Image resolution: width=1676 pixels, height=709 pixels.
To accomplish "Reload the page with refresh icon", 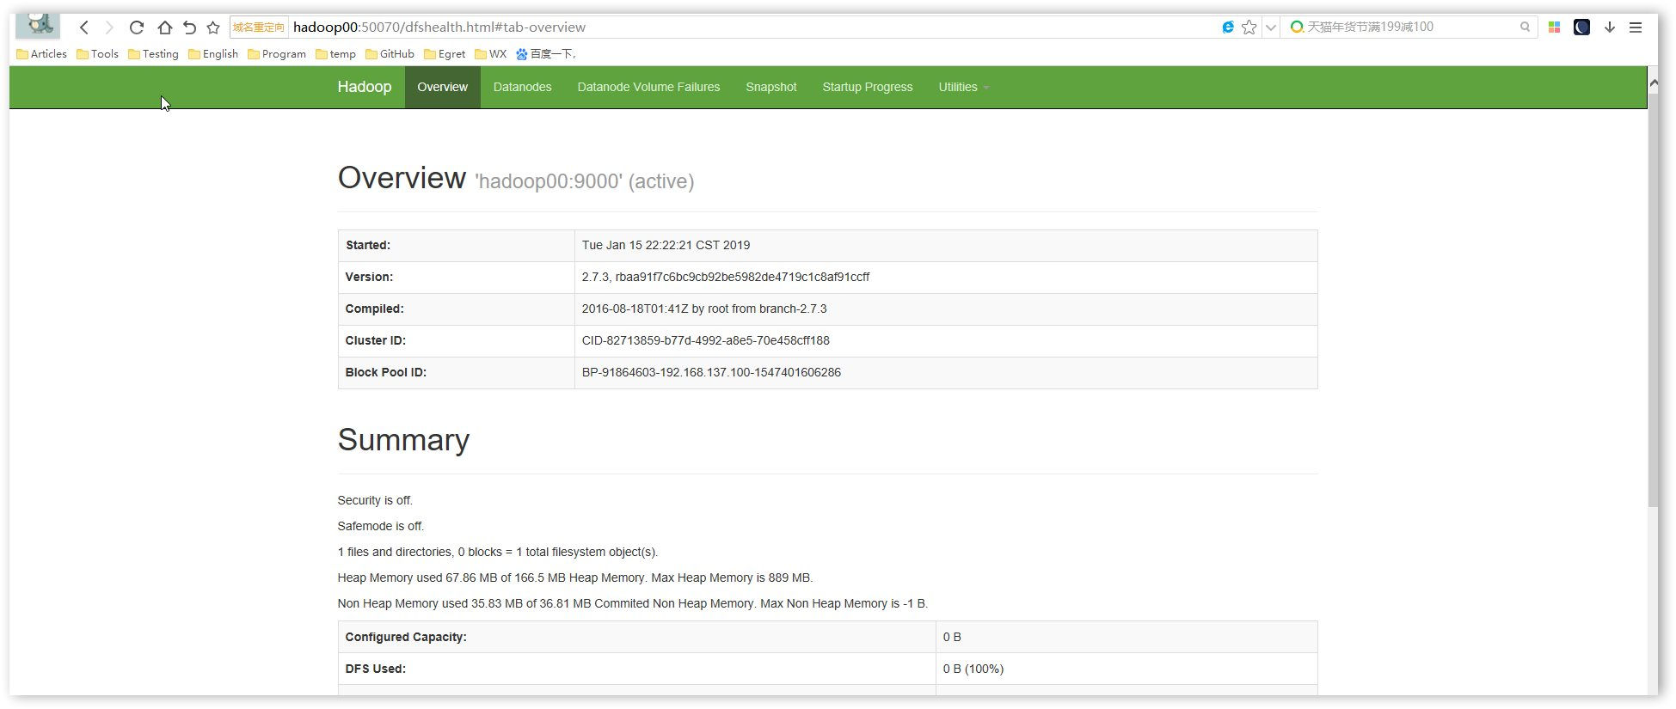I will point(136,28).
